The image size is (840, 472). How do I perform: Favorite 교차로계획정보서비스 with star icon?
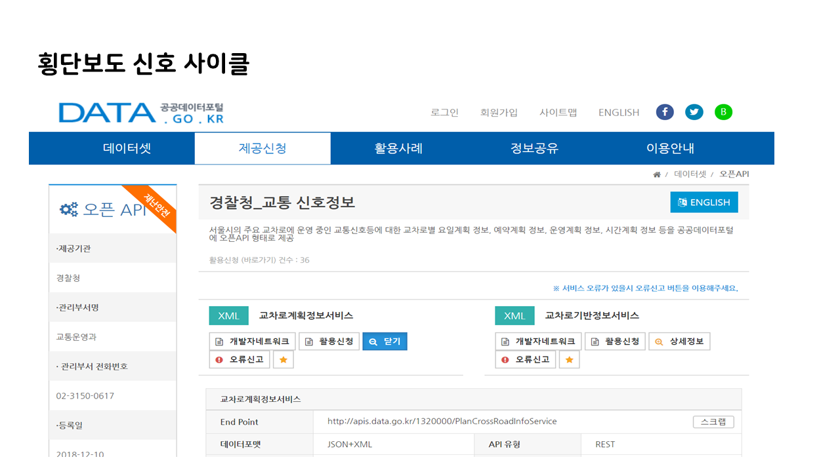pyautogui.click(x=283, y=360)
